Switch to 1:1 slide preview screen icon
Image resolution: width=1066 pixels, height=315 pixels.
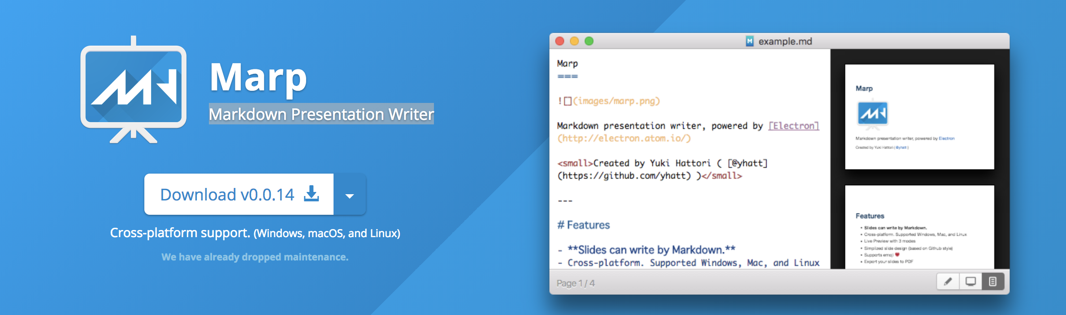(971, 281)
